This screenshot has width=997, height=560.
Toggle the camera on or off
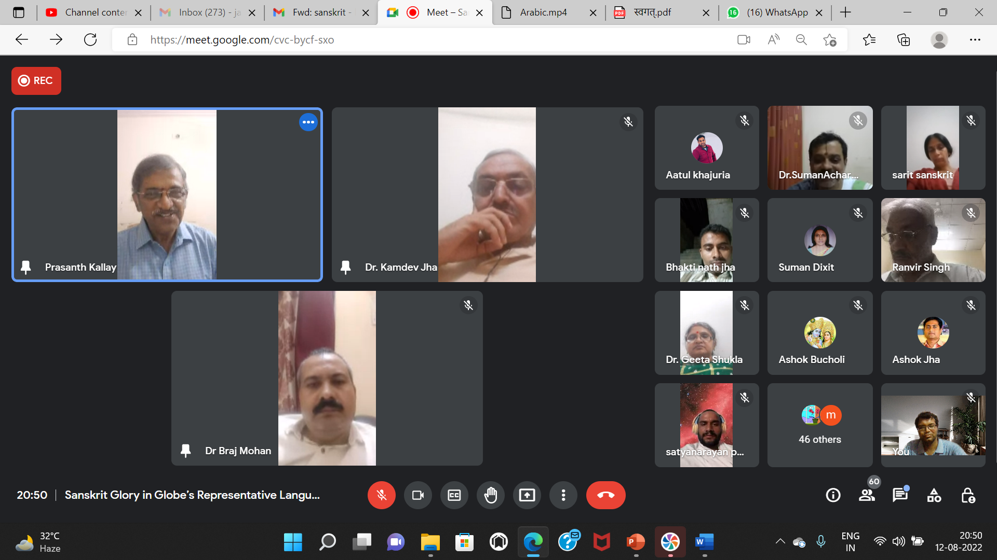point(418,495)
